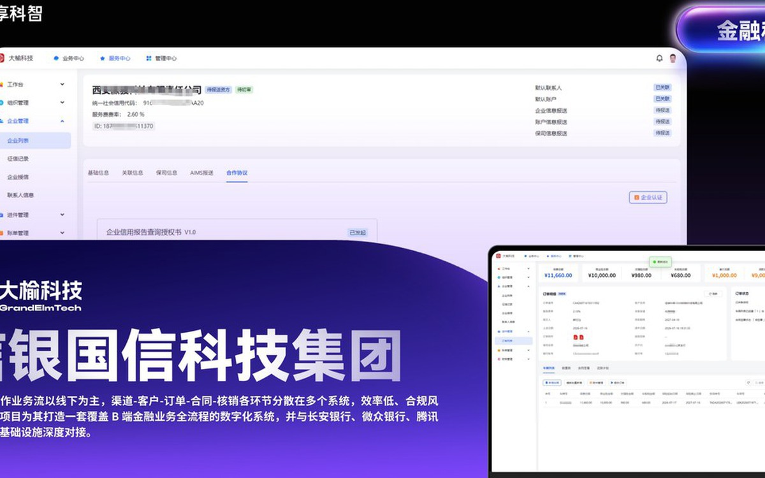Expand first sidebar section chevron in tablet window
Screen dimensions: 765x478
point(529,269)
